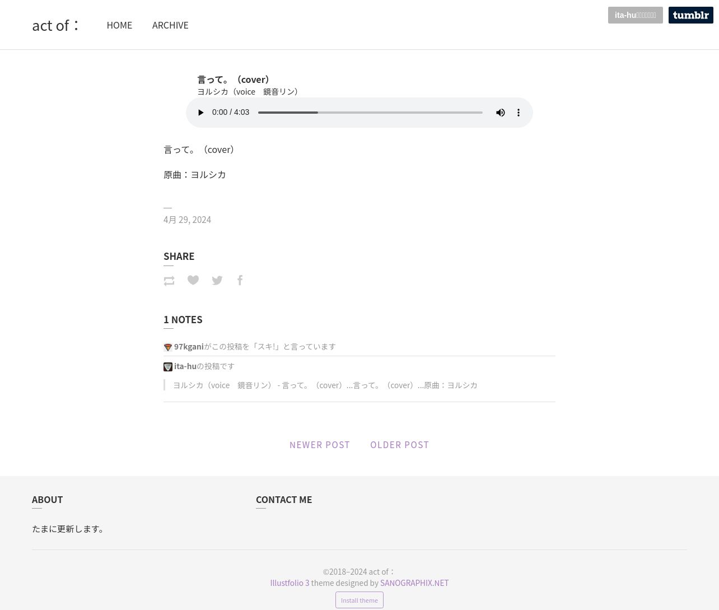Viewport: 719px width, 610px height.
Task: Click the act of： blog title
Action: pos(56,25)
